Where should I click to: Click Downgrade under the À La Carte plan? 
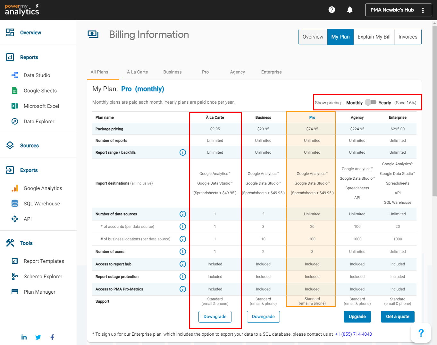(x=215, y=317)
